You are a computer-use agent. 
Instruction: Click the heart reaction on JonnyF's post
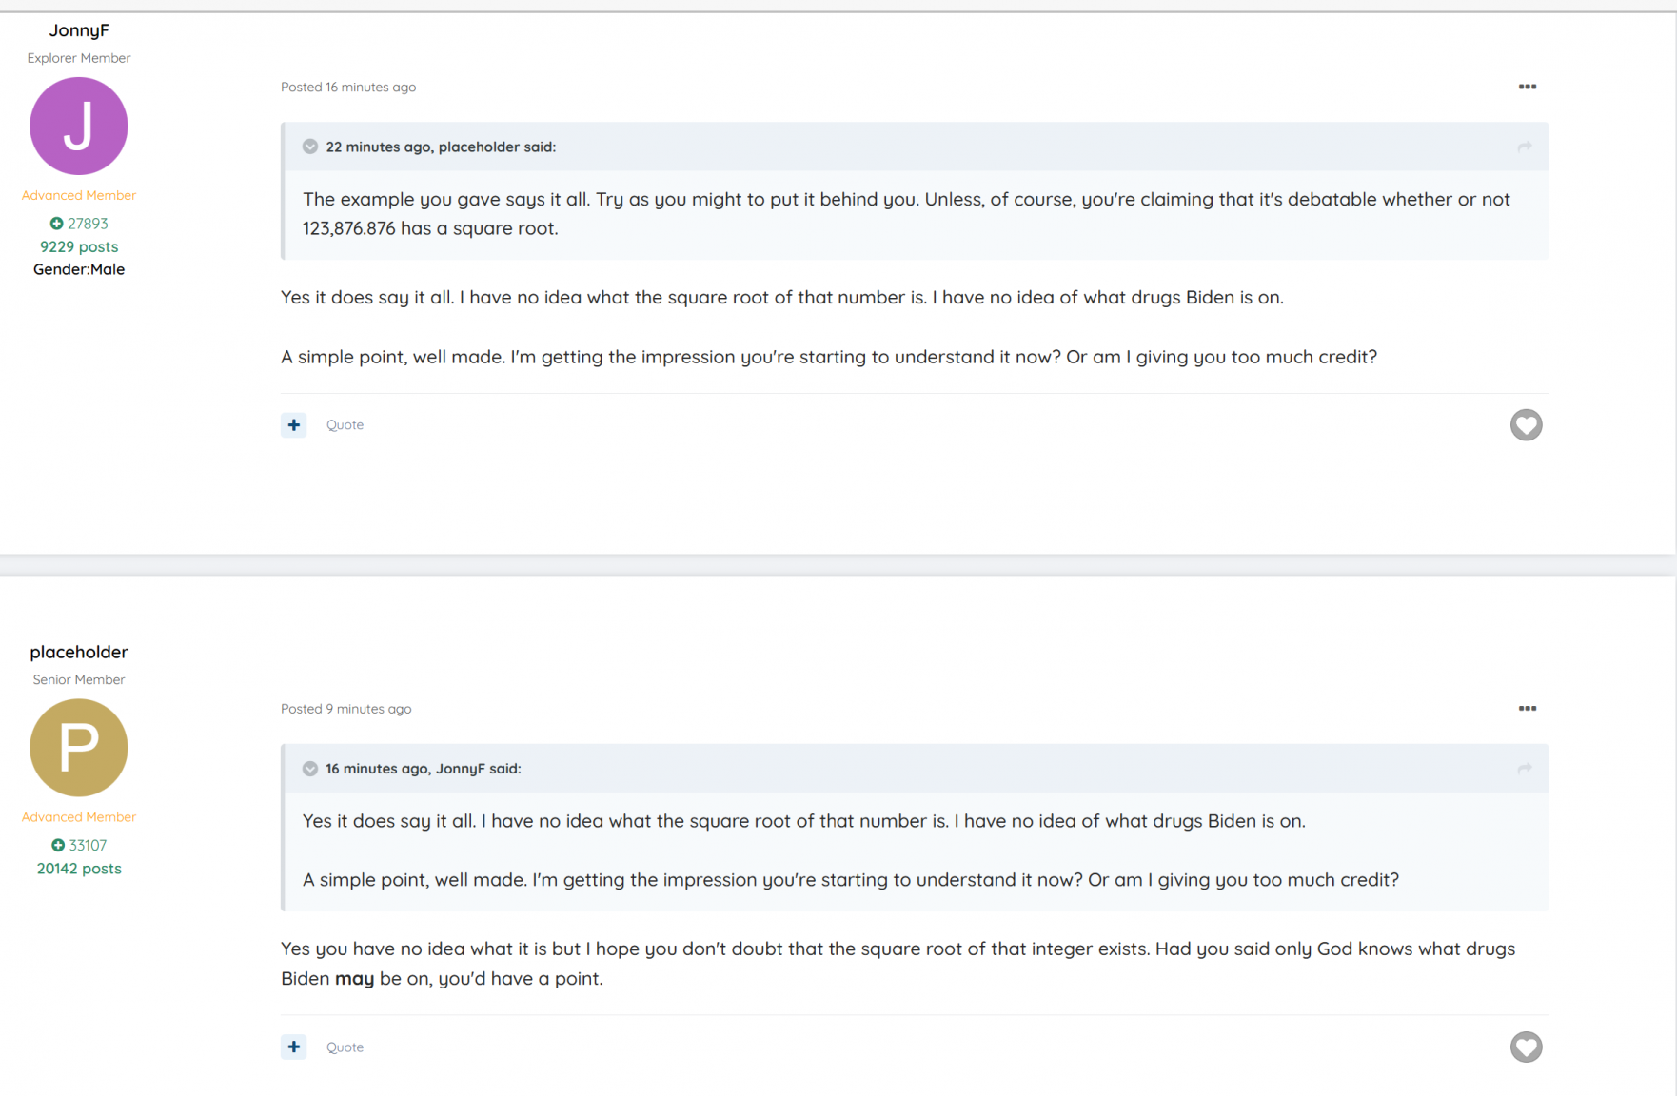[1526, 425]
